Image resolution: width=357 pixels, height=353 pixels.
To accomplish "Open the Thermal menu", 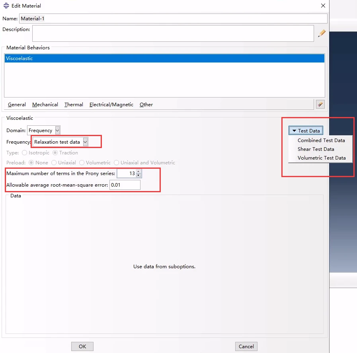I will (74, 104).
